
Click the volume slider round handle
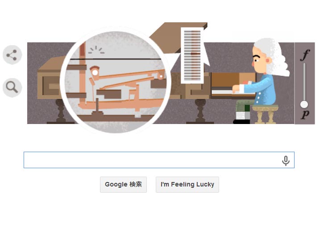304,104
